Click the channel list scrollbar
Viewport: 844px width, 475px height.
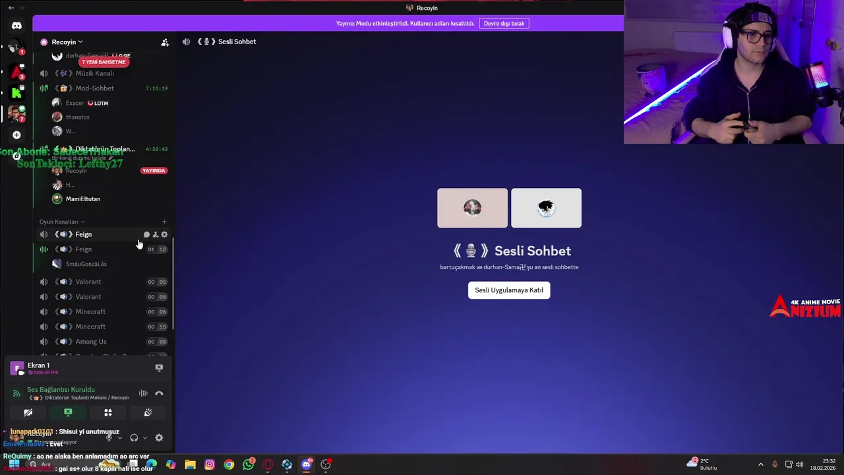173,282
